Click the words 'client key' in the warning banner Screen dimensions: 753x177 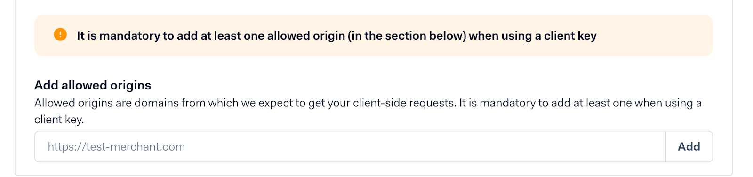570,36
